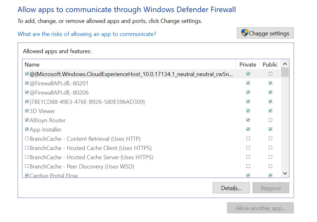Select the Captive Portal Flow row text
This screenshot has height=222, width=317.
[x=53, y=175]
